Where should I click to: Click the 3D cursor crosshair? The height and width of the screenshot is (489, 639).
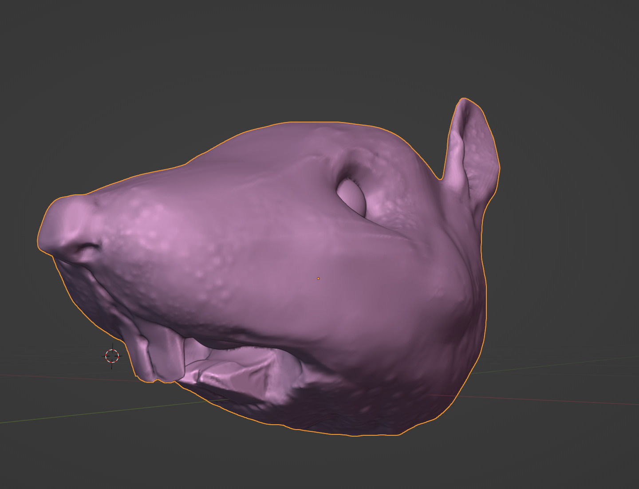point(112,356)
